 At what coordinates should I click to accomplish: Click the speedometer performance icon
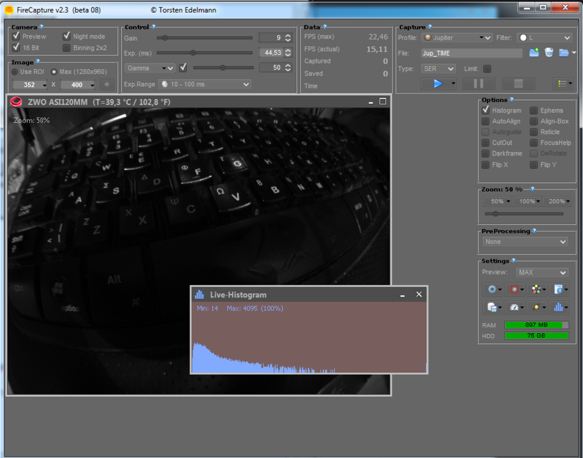(x=513, y=307)
